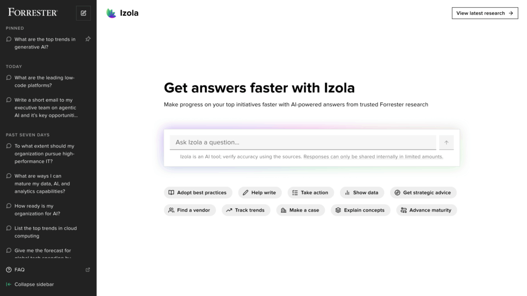The image size is (527, 296).
Task: Click the submit arrow button
Action: [x=446, y=142]
